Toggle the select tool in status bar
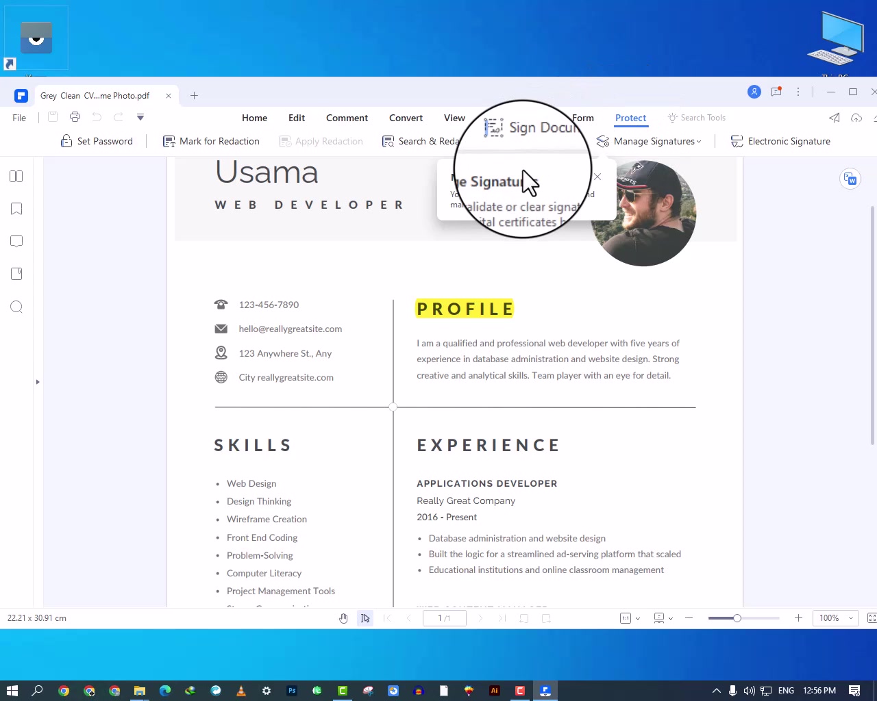The image size is (877, 701). tap(365, 618)
